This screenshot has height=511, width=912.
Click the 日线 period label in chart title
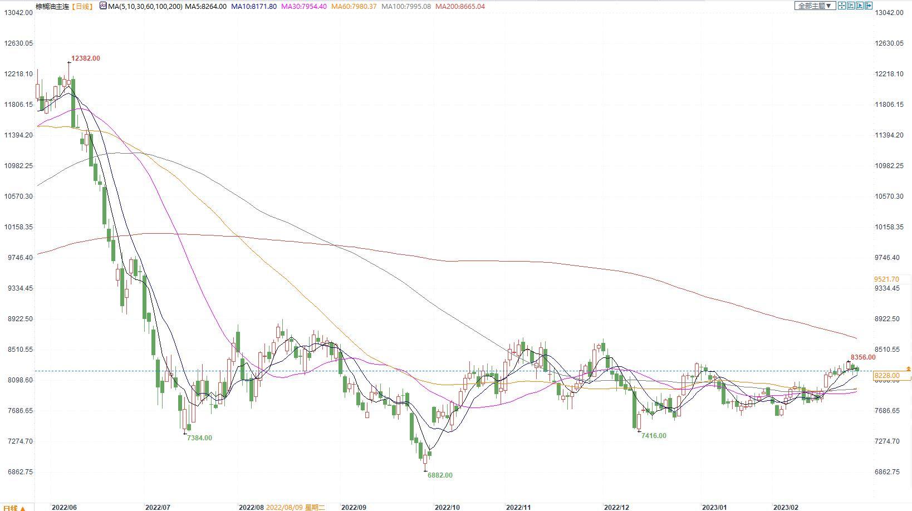[x=83, y=6]
